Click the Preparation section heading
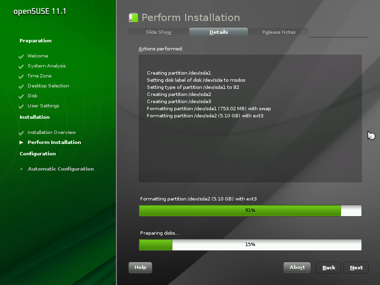 pyautogui.click(x=35, y=41)
